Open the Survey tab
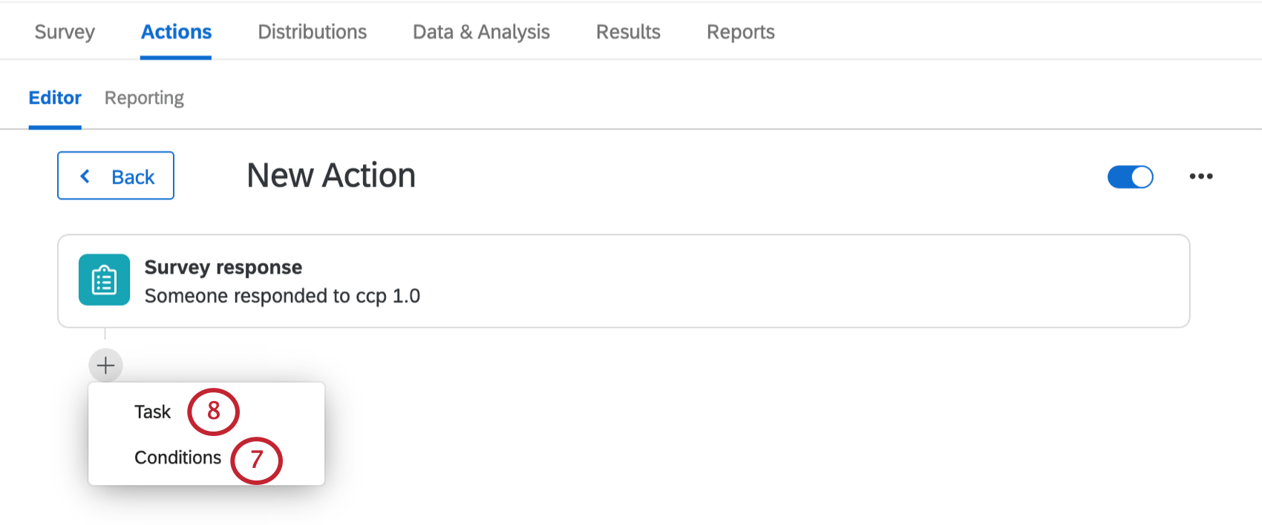1262x525 pixels. 65,32
